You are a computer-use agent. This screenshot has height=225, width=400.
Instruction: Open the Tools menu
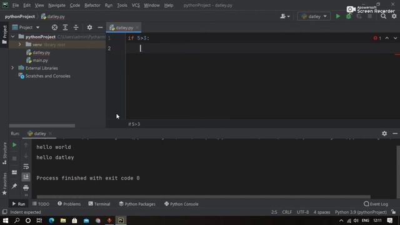122,5
